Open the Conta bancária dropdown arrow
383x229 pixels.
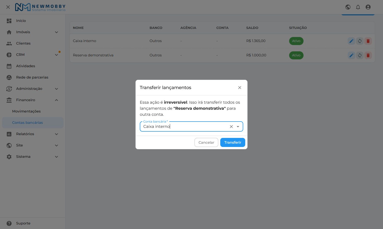tap(238, 127)
